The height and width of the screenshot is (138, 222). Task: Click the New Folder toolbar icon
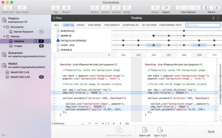22,8
